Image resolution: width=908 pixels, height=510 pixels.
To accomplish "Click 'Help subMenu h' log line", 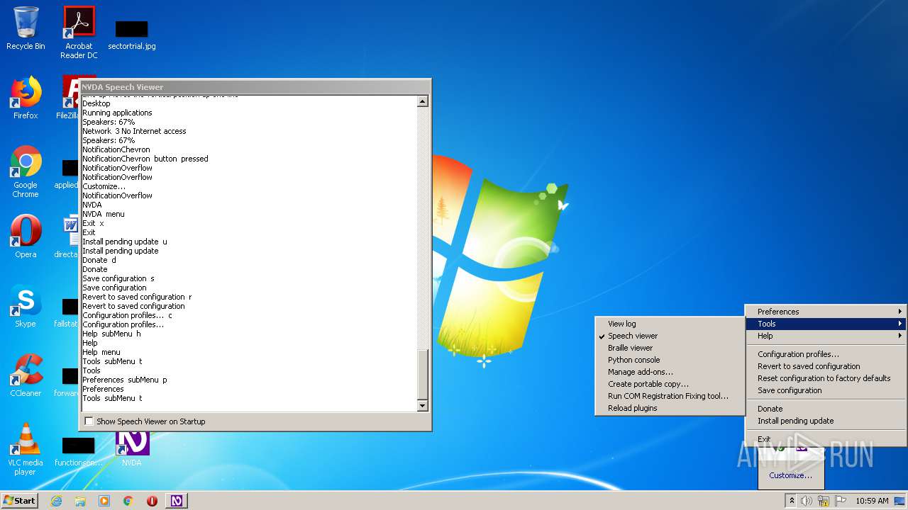I will [x=111, y=334].
